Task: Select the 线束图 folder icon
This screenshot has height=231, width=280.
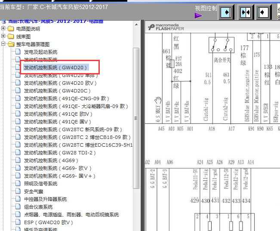Action: click(x=11, y=37)
